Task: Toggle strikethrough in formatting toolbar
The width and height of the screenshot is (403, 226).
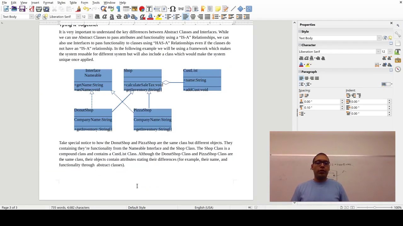Action: point(119,17)
